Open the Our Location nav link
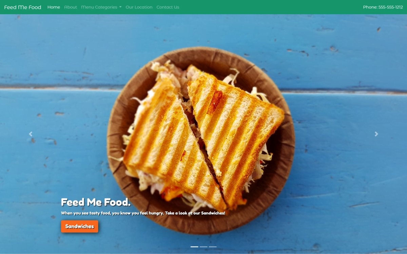The image size is (407, 254). click(x=139, y=7)
